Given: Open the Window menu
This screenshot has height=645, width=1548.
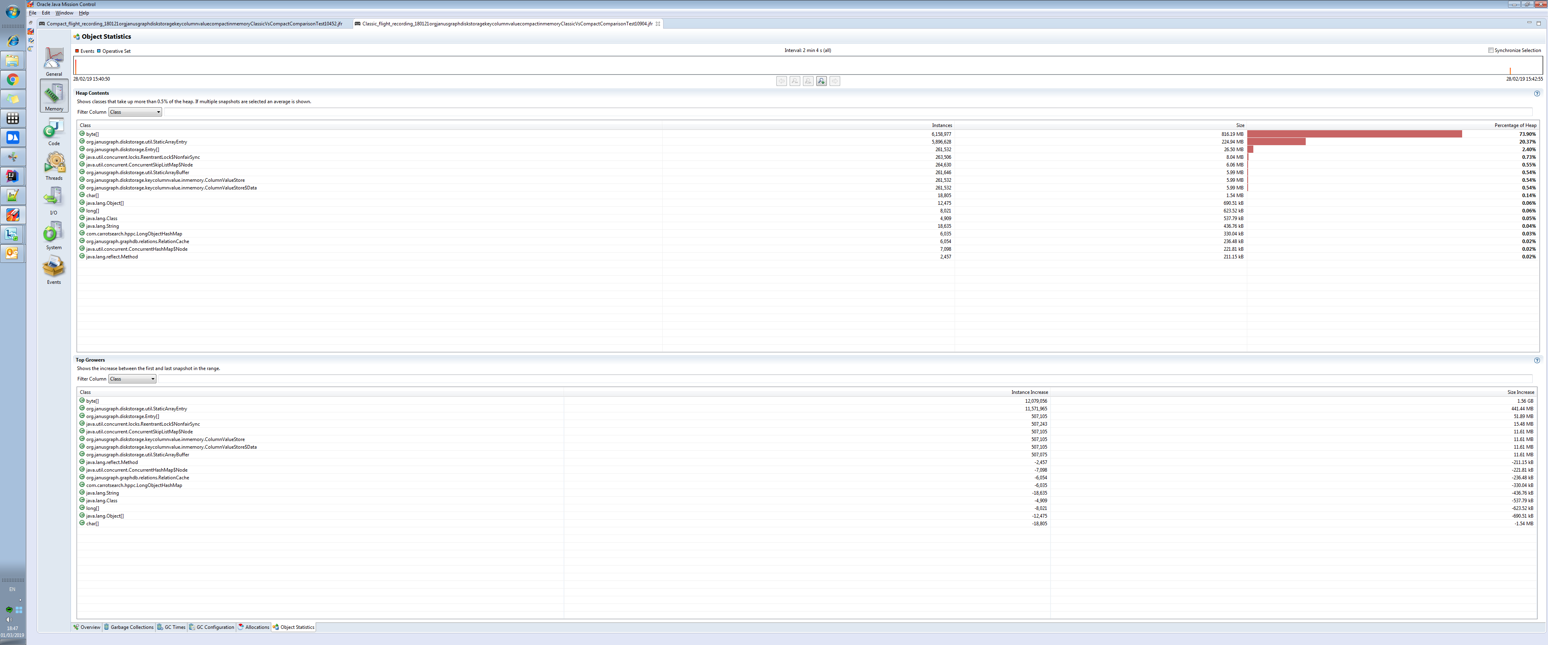Looking at the screenshot, I should click(x=64, y=12).
